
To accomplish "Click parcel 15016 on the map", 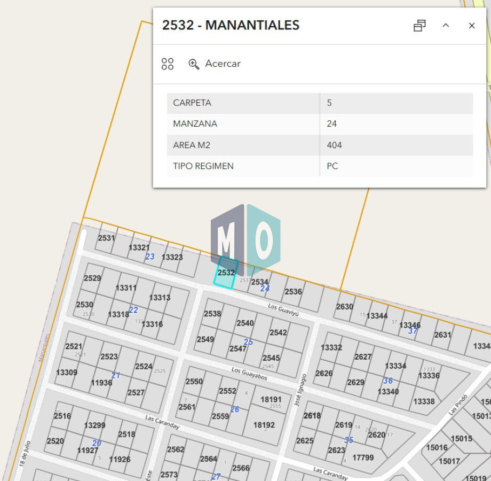I will (x=437, y=447).
